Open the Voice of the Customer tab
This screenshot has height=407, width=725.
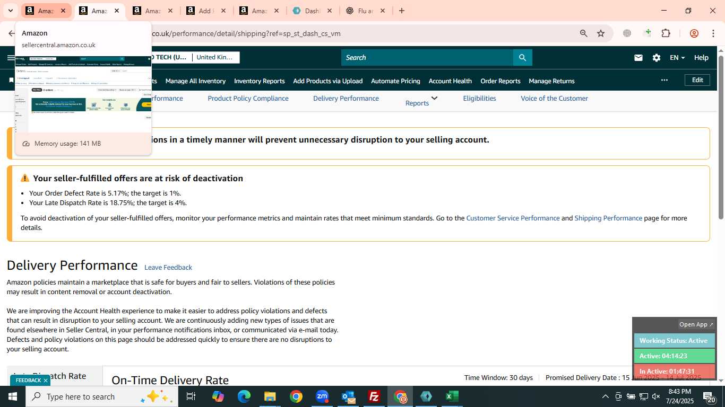click(x=554, y=99)
